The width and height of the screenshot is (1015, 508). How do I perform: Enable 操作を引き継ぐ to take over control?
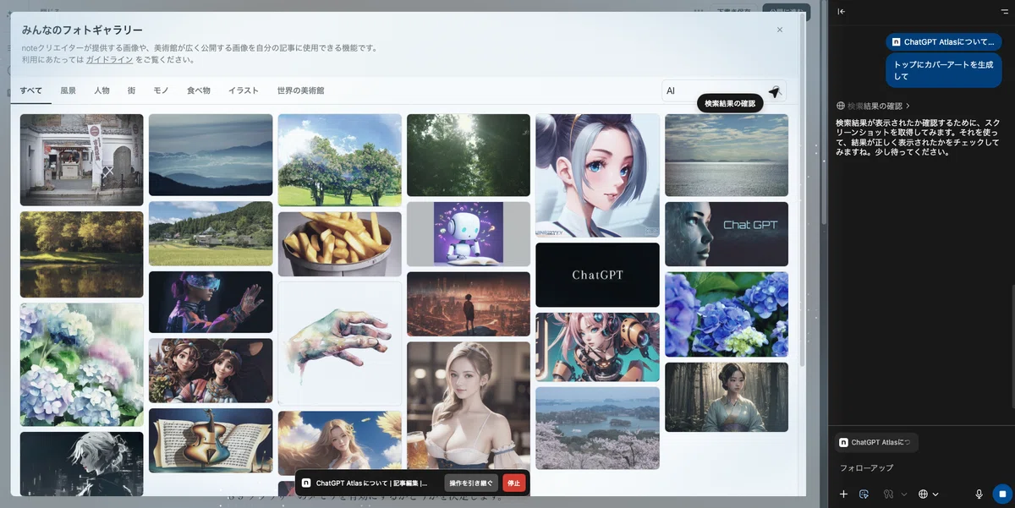tap(471, 483)
